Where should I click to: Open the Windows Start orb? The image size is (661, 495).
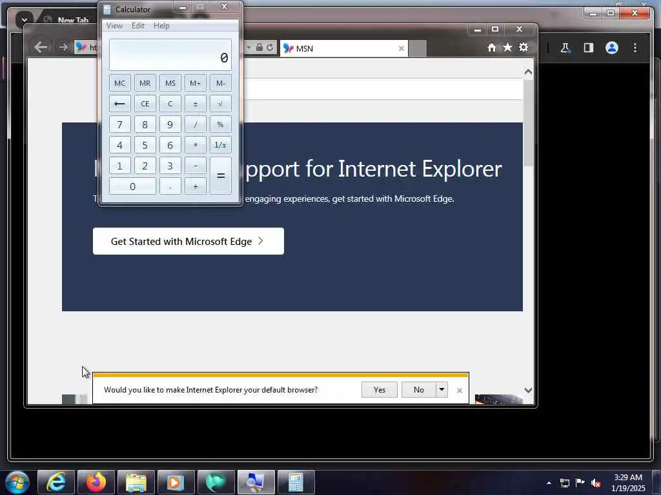(x=17, y=482)
